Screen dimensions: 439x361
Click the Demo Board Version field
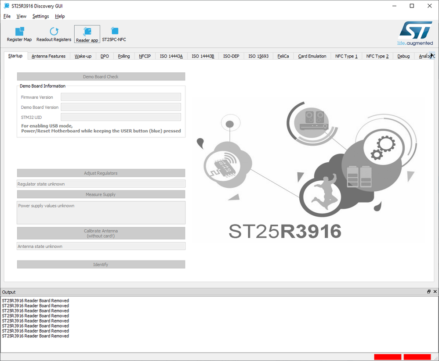121,107
